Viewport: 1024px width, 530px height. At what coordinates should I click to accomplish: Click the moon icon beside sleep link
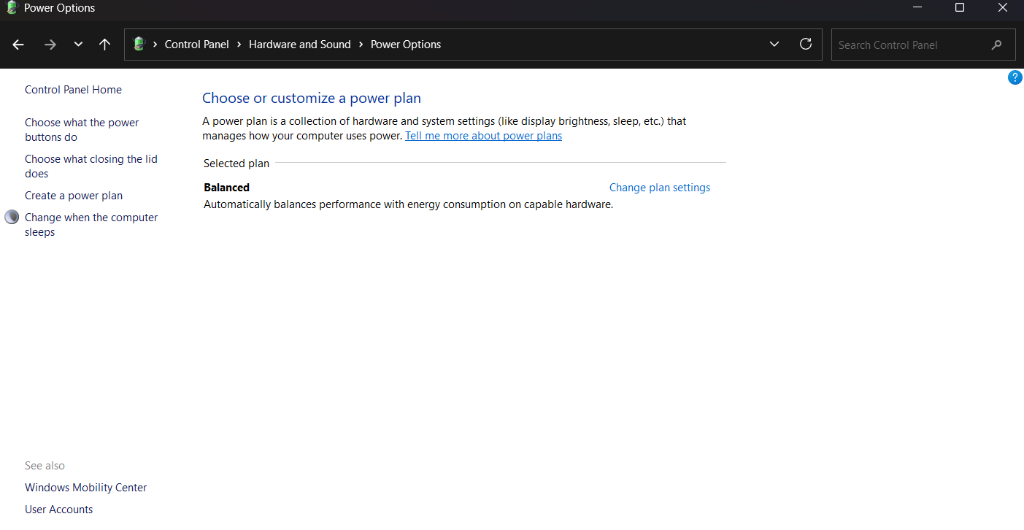pyautogui.click(x=12, y=217)
